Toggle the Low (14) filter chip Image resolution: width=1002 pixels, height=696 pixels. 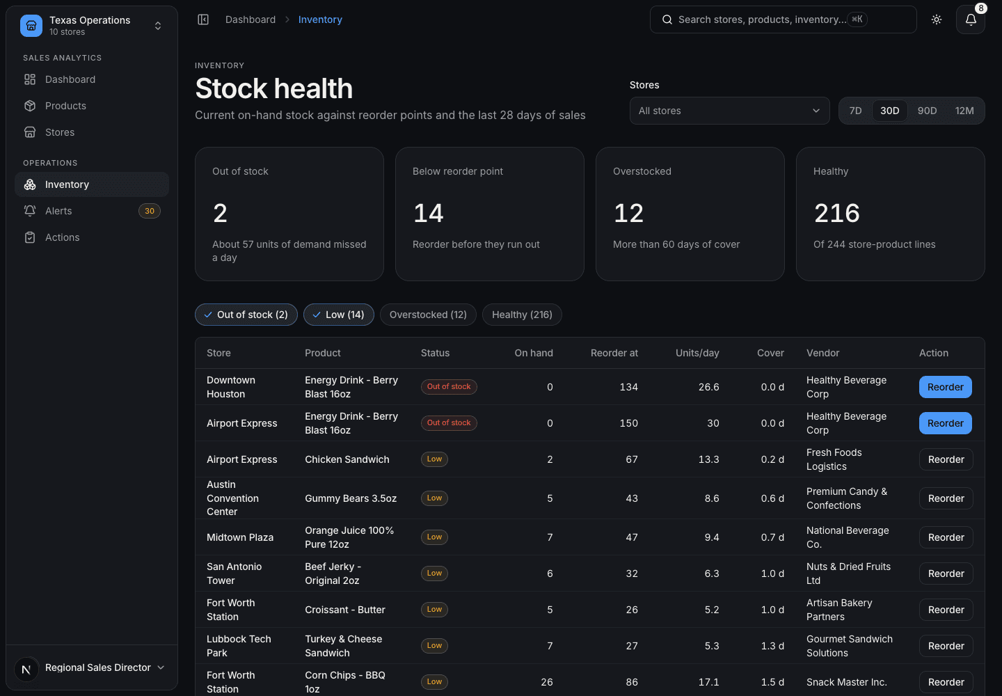(339, 315)
